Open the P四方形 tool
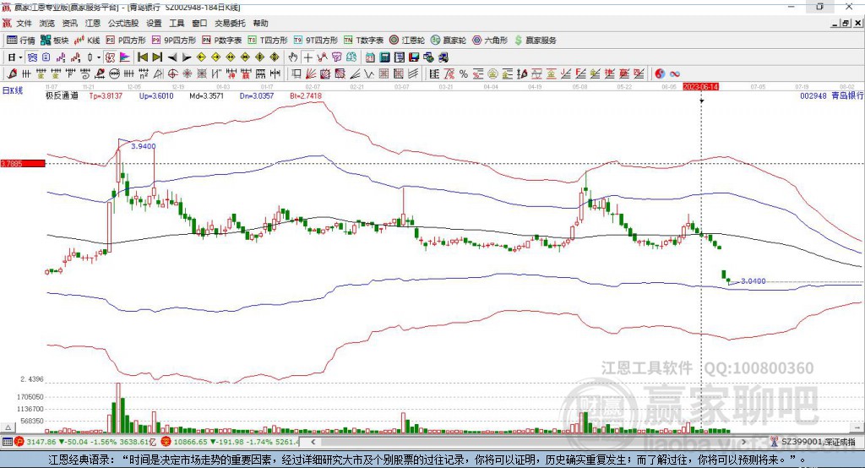Image resolution: width=865 pixels, height=468 pixels. coord(127,41)
